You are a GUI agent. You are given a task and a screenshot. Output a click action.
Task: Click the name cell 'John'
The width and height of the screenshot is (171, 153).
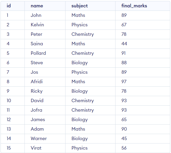[36, 15]
